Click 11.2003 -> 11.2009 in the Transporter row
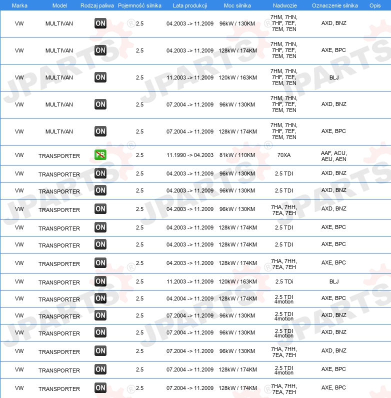 click(190, 281)
